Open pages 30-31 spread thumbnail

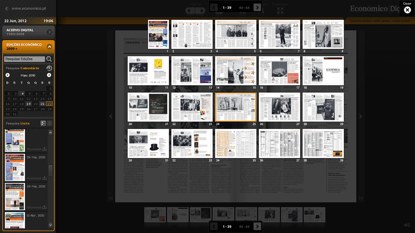[x=148, y=143]
